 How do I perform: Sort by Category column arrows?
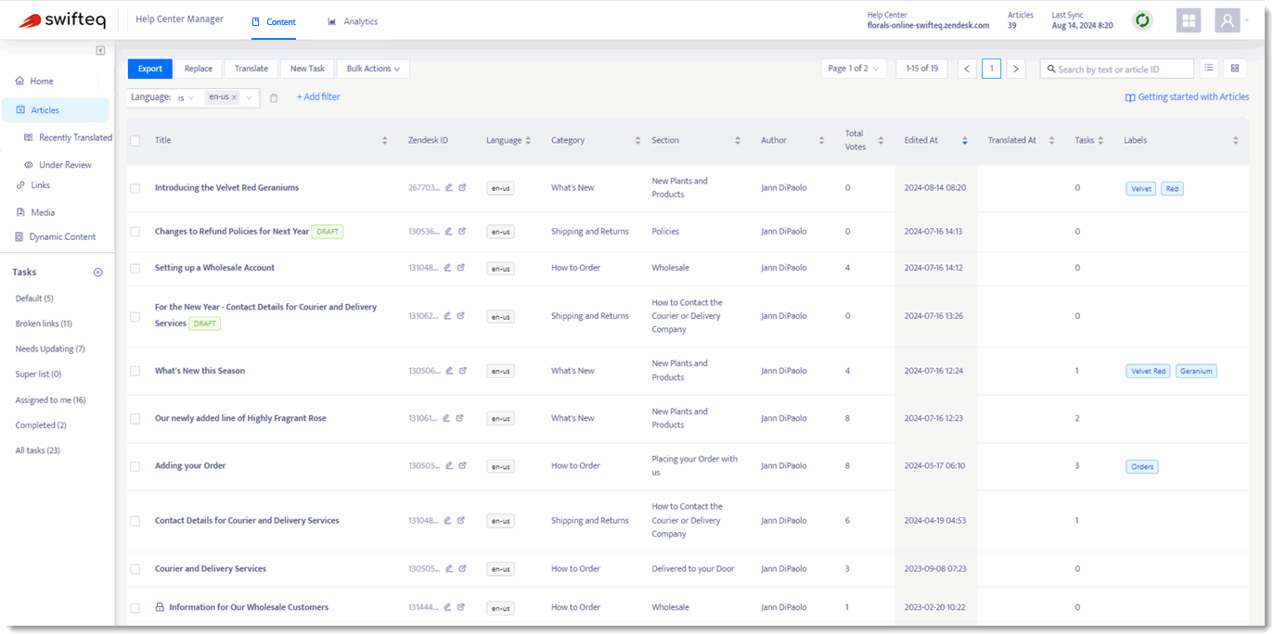tap(637, 141)
